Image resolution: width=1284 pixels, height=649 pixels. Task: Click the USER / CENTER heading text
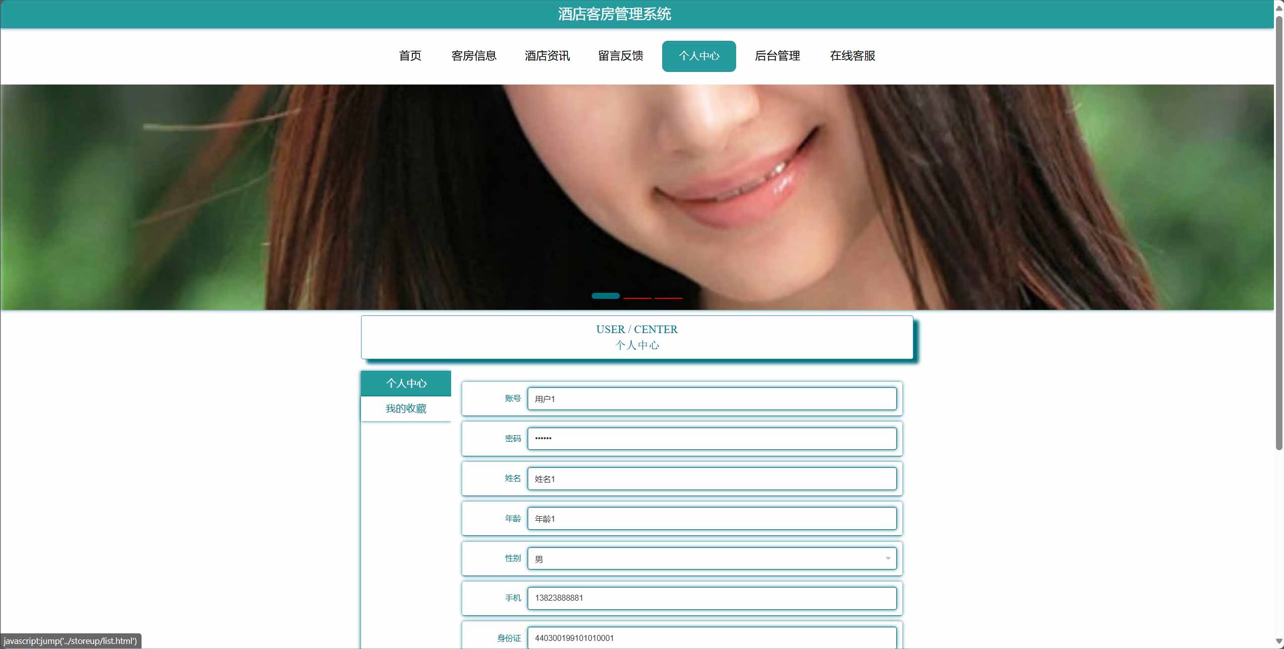coord(637,330)
